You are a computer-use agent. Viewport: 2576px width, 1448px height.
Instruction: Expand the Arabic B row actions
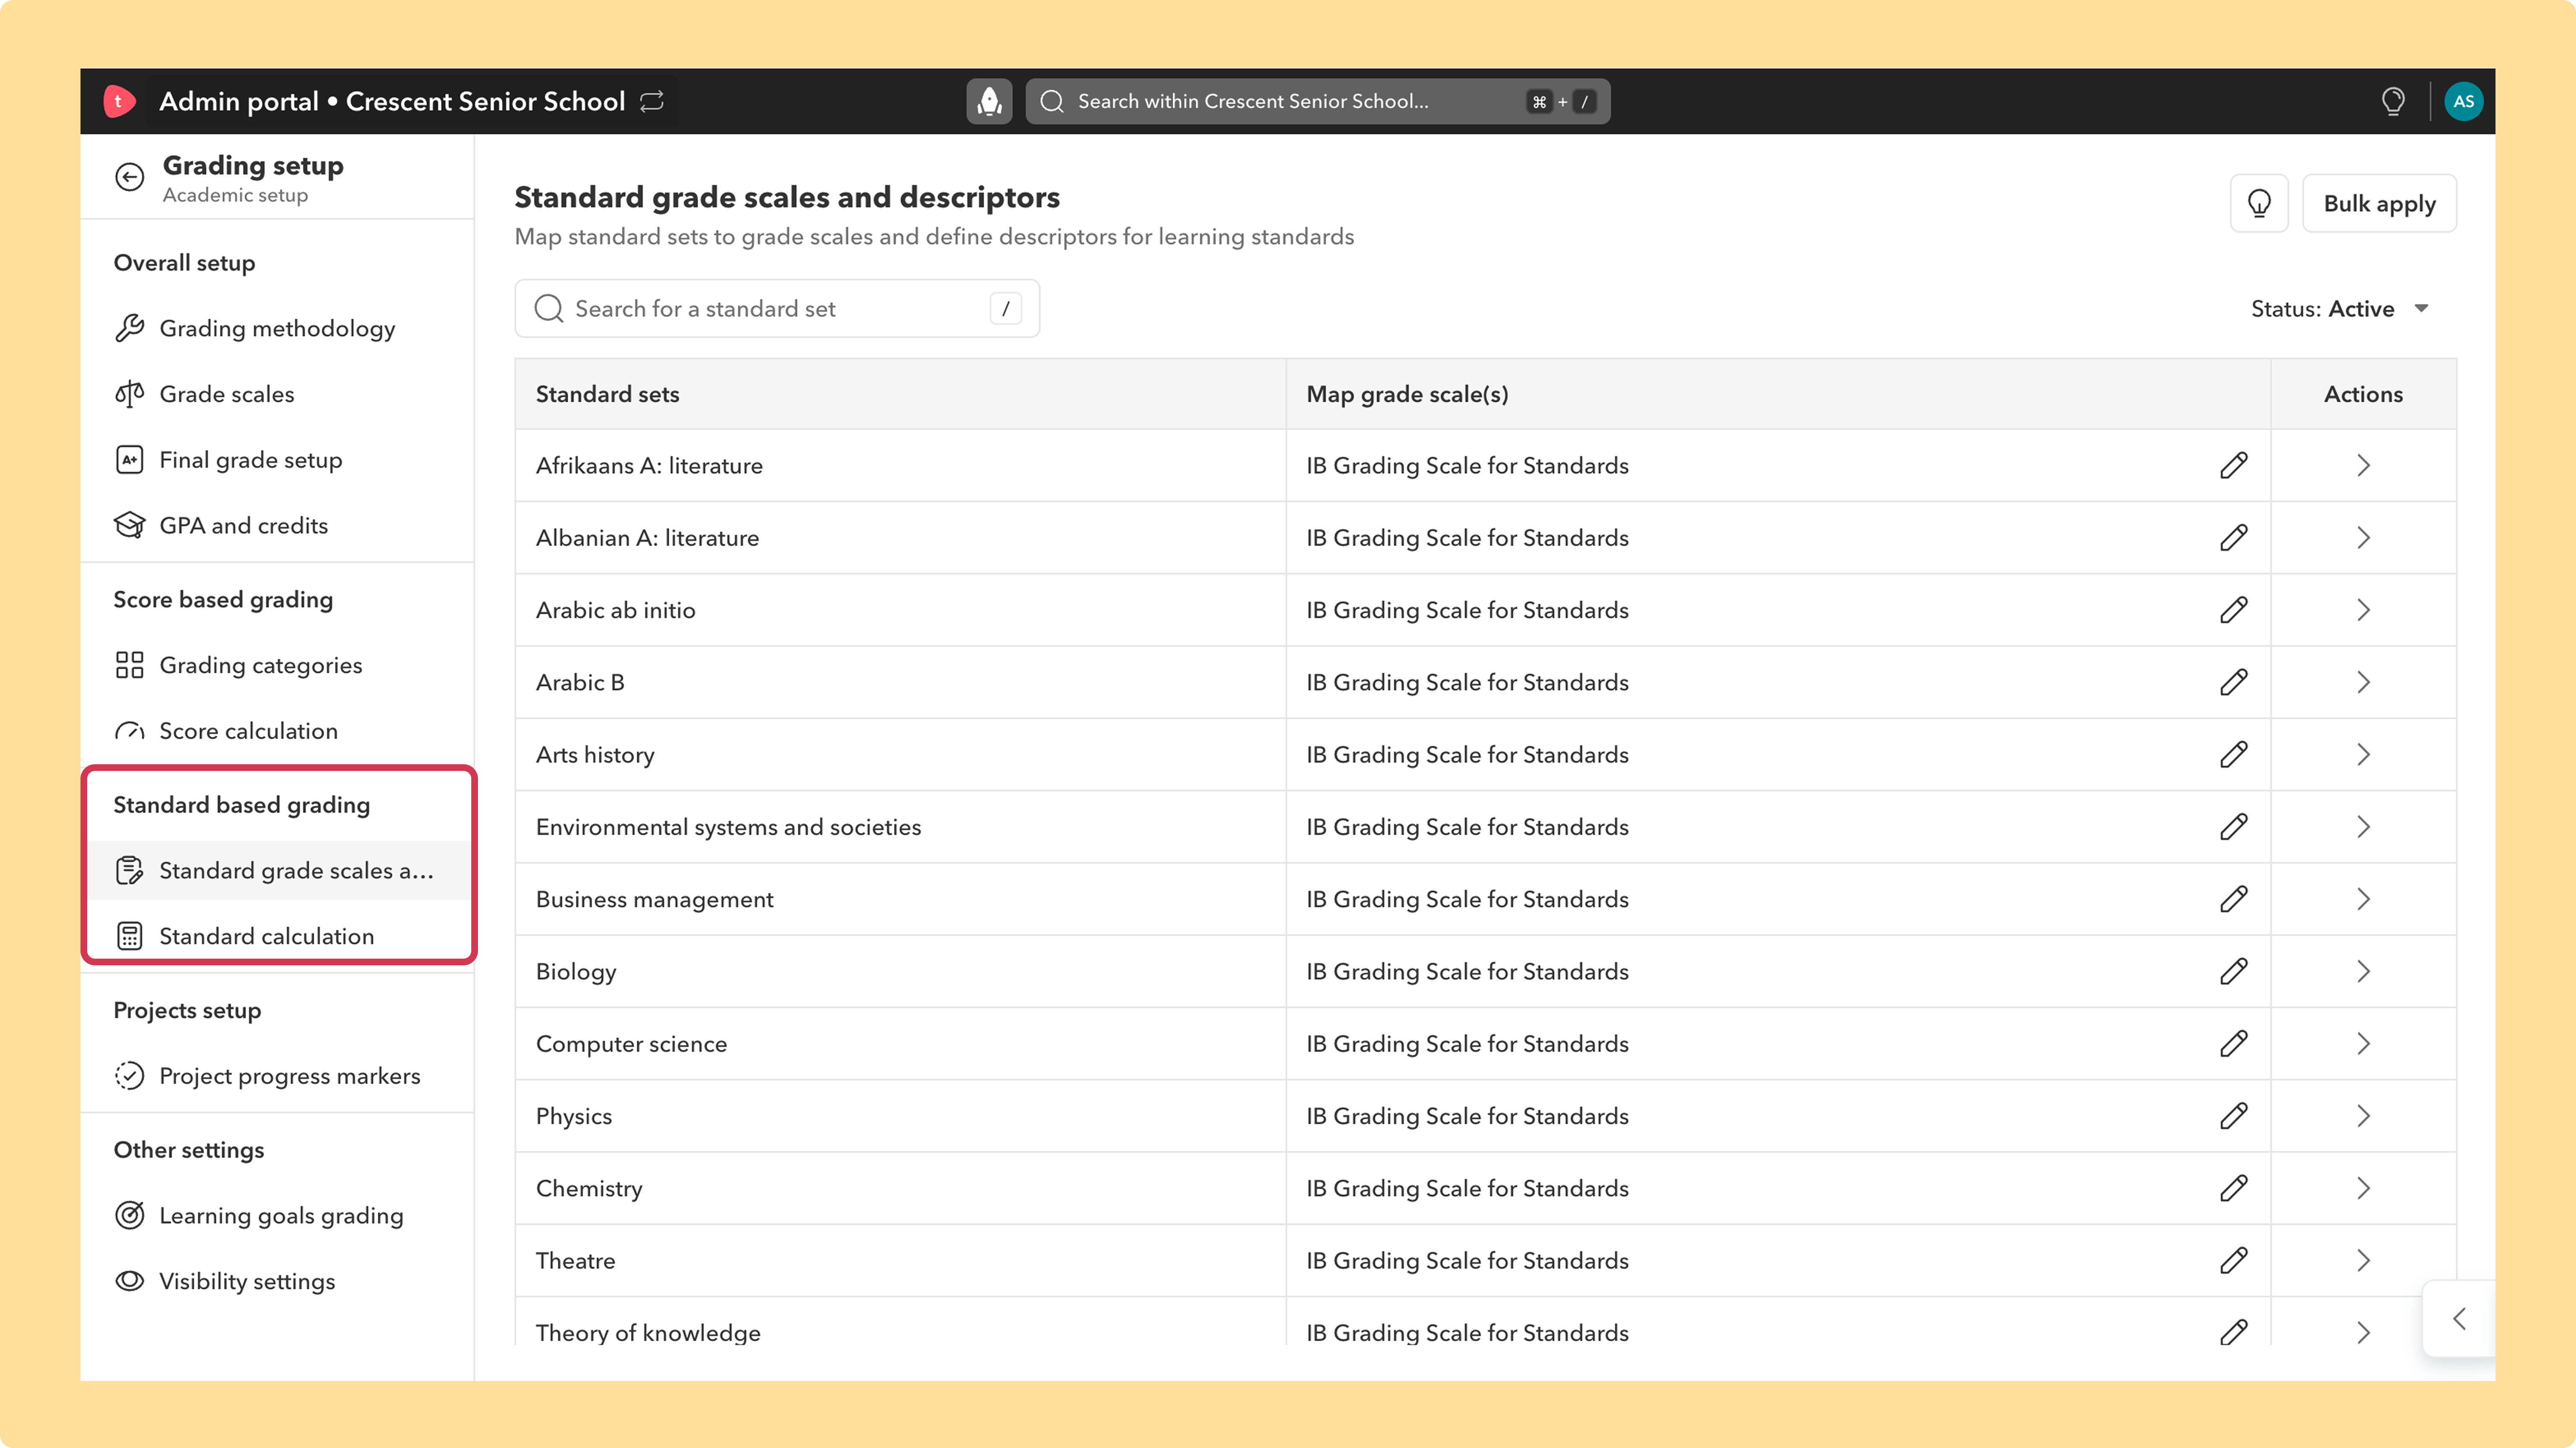pyautogui.click(x=2363, y=683)
